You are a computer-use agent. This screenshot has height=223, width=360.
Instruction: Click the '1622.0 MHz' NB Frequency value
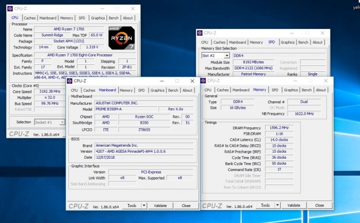304,114
